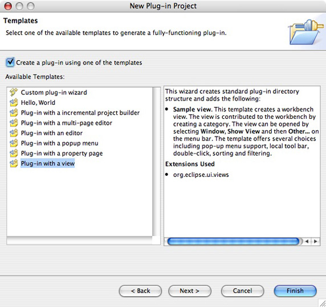Click the icon beside Plug-in with a view
326x307 pixels.
14,164
